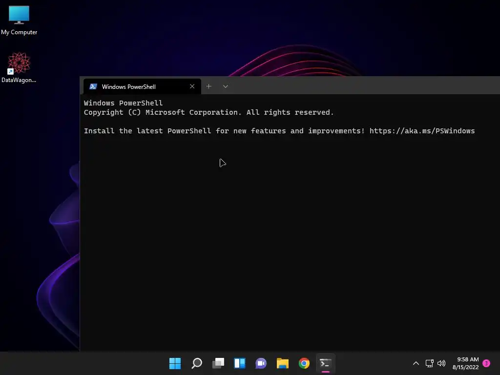Switch to the Windows PowerShell tab
The height and width of the screenshot is (375, 500).
(142, 87)
